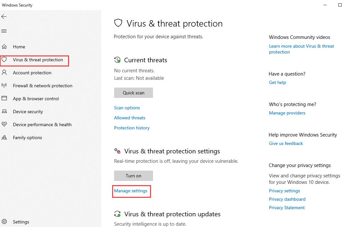Select Virus & threat protection in the sidebar
This screenshot has height=227, width=353.
[x=38, y=60]
